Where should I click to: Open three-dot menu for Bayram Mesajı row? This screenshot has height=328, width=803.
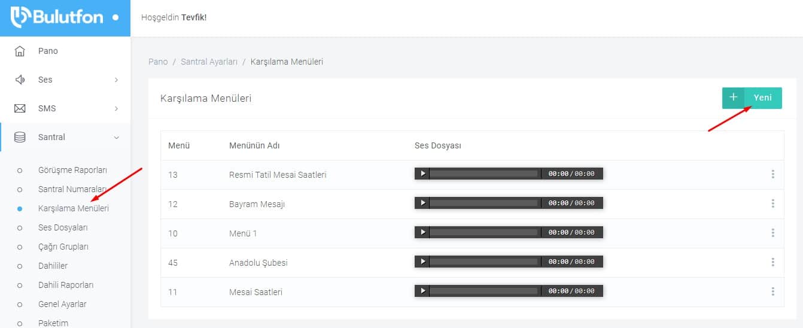coord(772,204)
